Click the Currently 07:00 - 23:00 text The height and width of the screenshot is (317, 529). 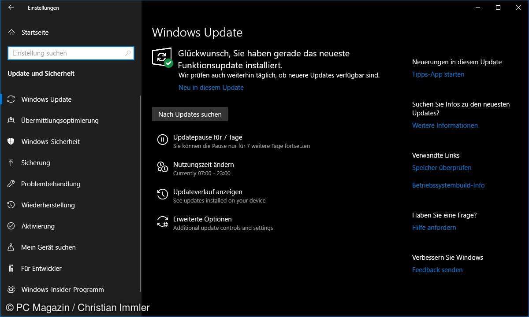click(202, 173)
